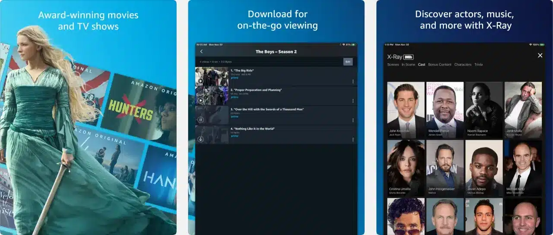Select the title "2. Proper Preparation and Planning"
This screenshot has height=235, width=553.
(256, 90)
